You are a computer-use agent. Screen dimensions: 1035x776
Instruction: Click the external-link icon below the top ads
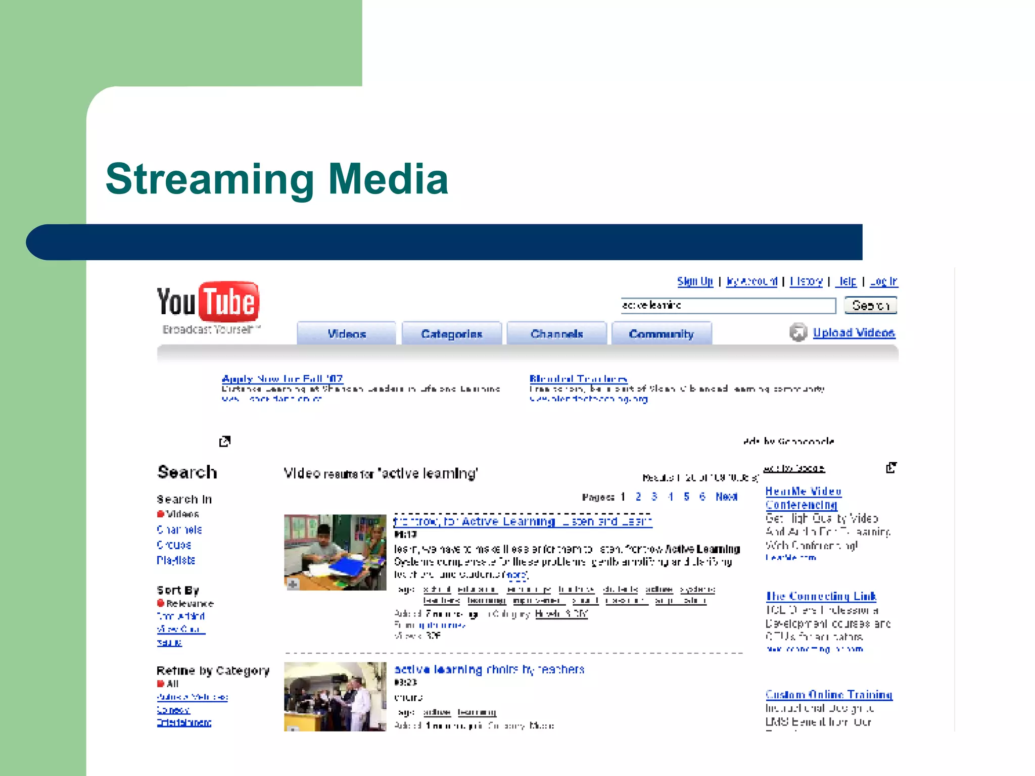coord(225,441)
